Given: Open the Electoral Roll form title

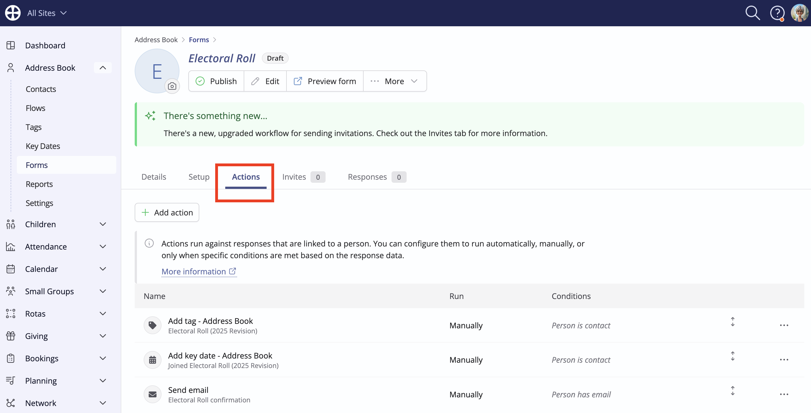Looking at the screenshot, I should point(222,58).
